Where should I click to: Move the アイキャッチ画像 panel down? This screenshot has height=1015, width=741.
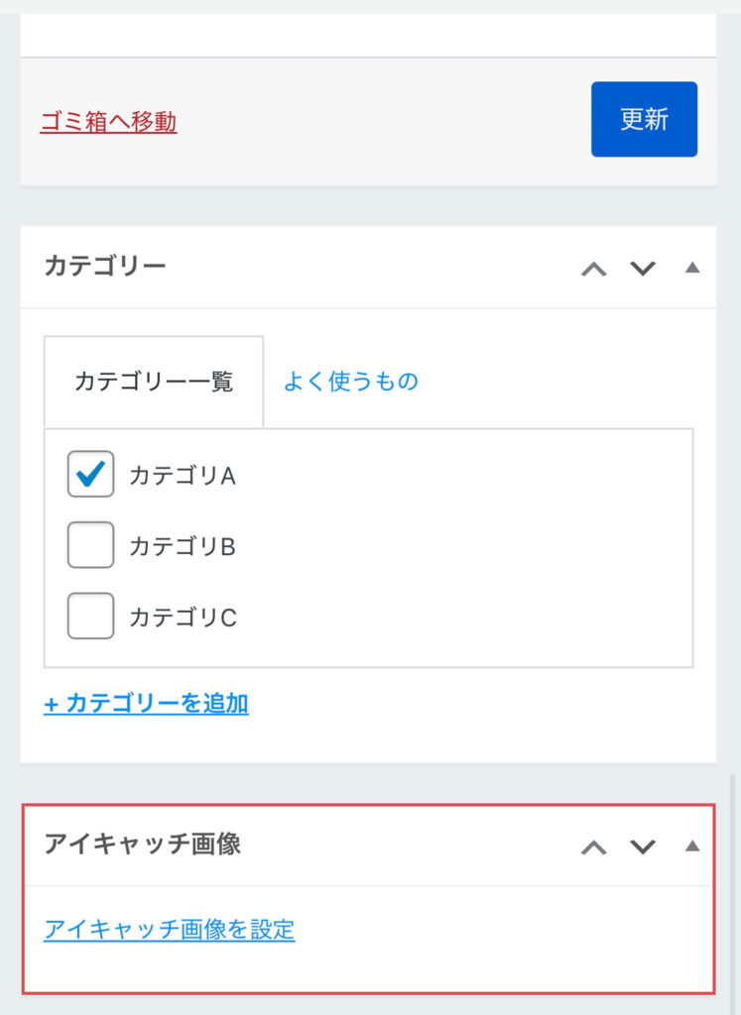click(x=644, y=846)
